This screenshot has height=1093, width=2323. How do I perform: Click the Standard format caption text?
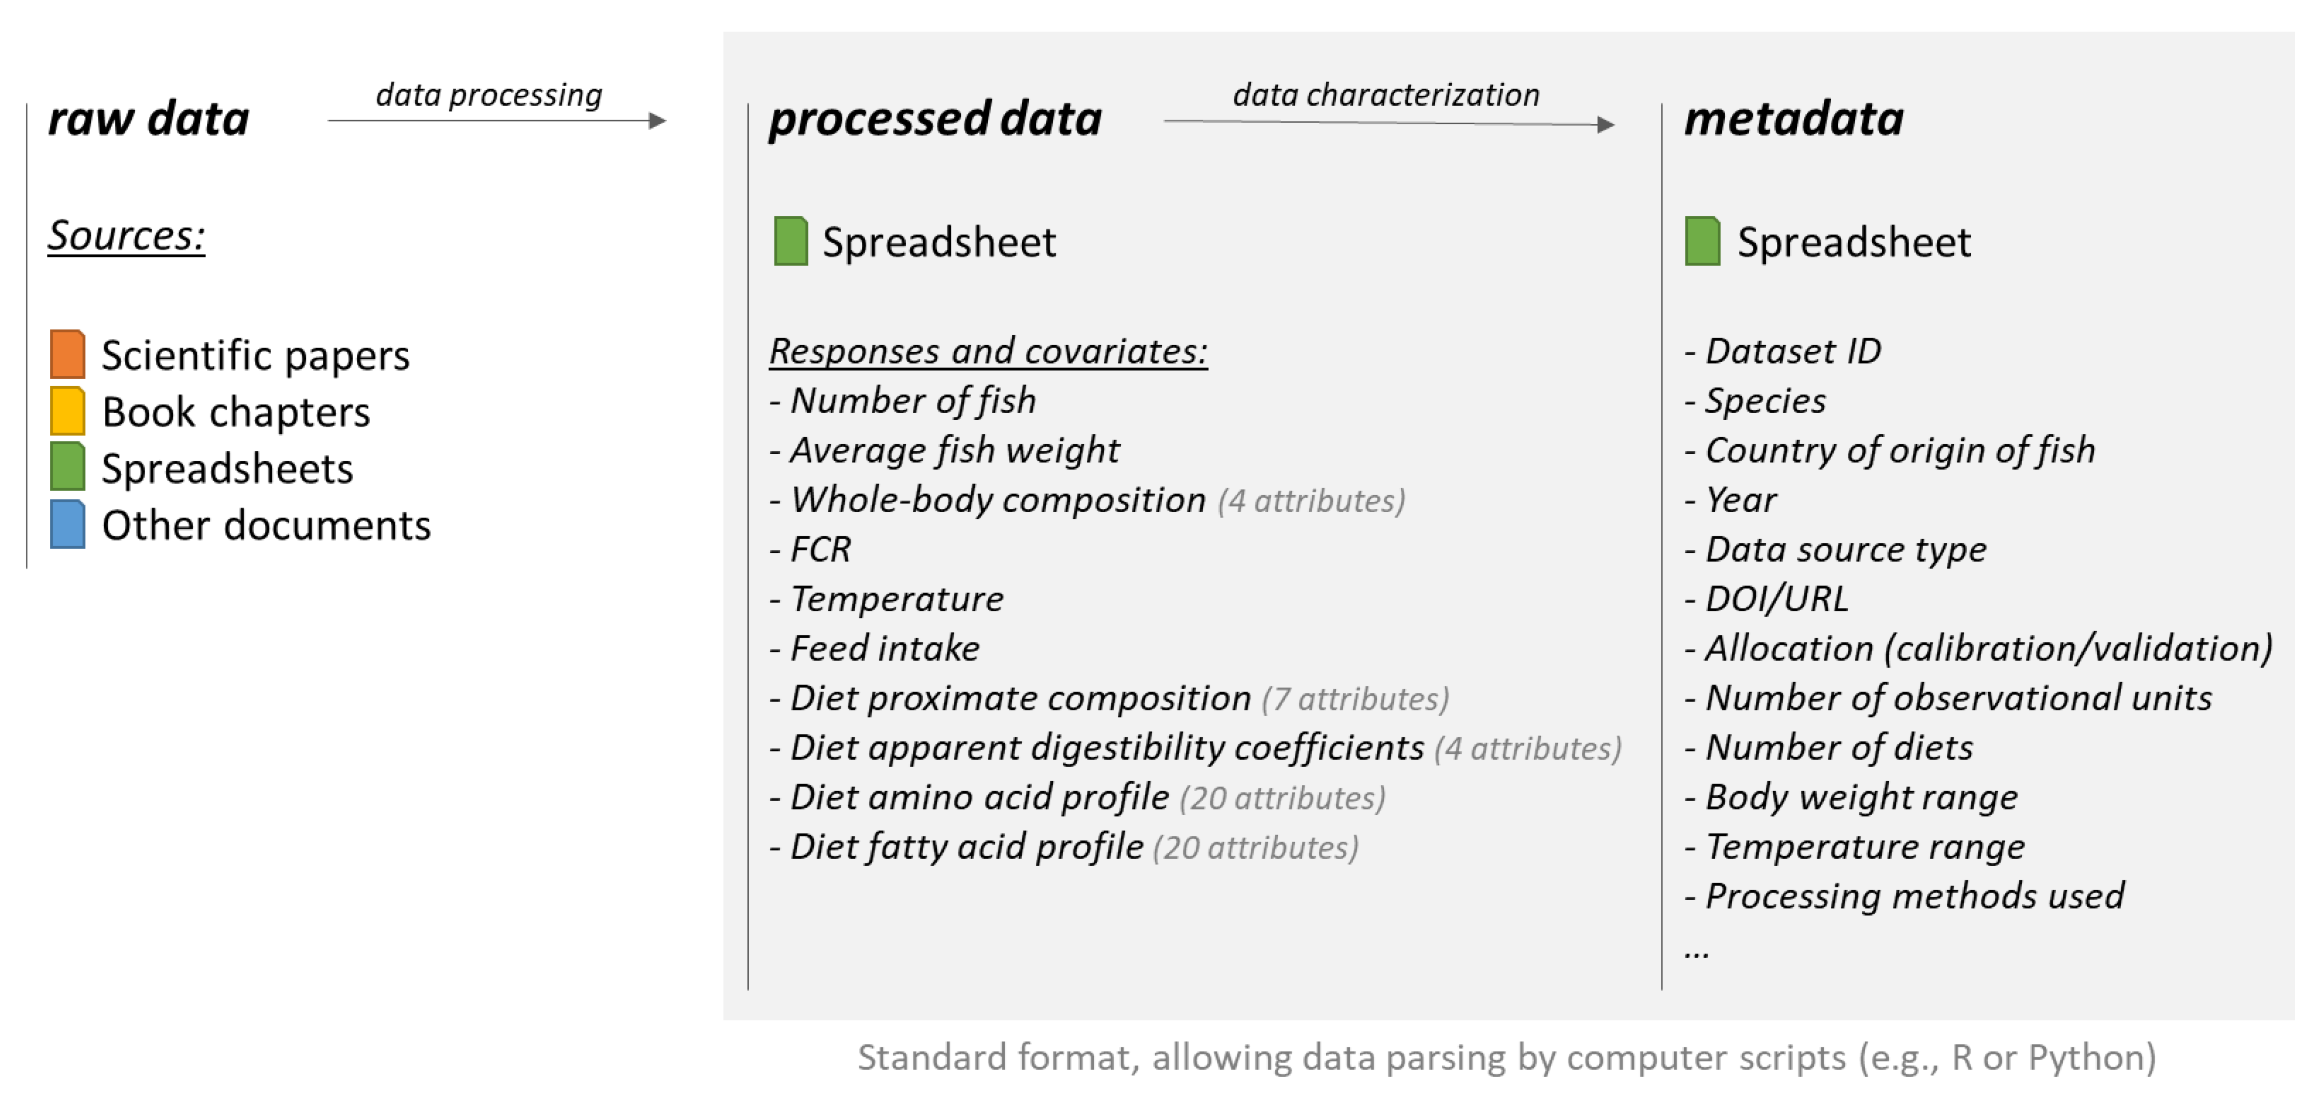point(1506,1057)
